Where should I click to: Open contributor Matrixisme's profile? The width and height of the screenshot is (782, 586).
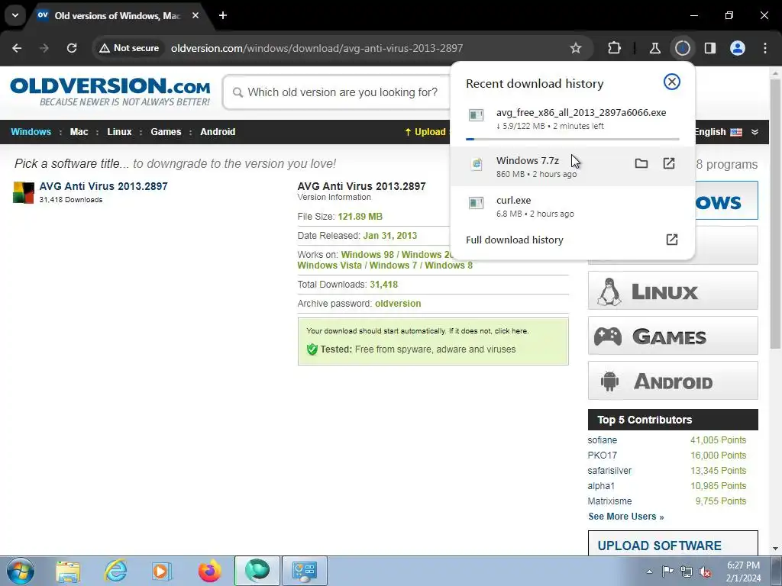tap(609, 501)
